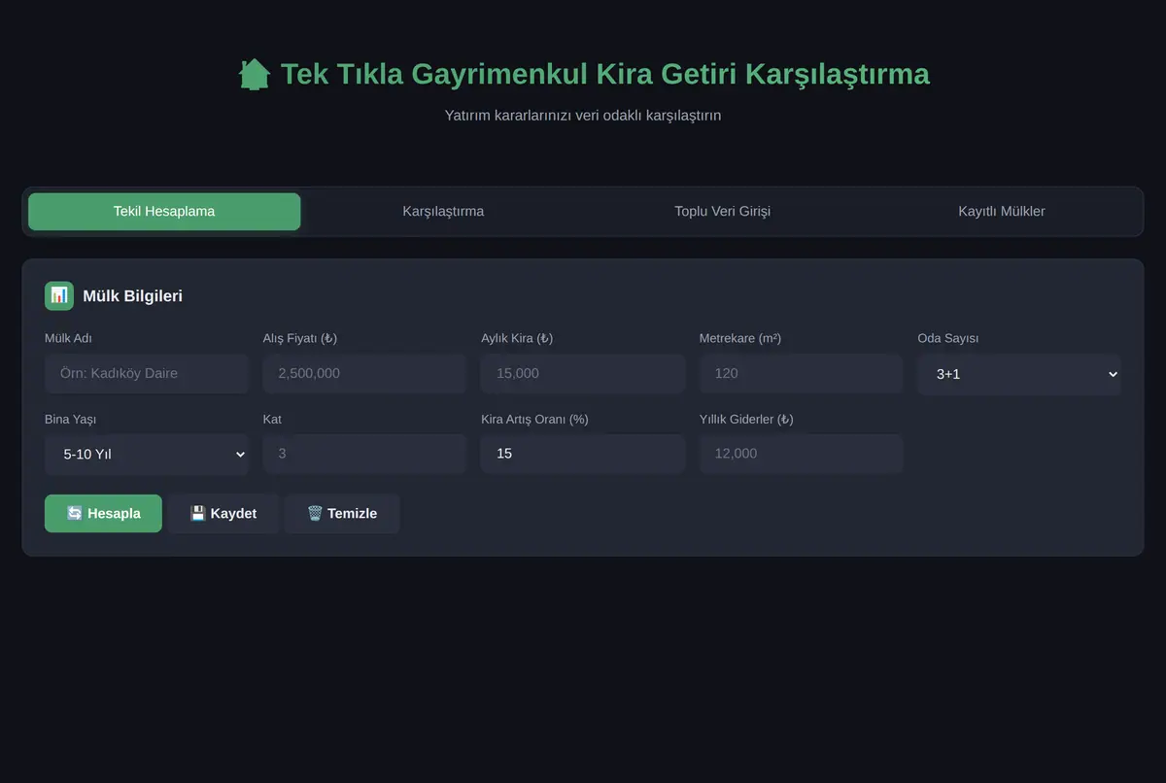The width and height of the screenshot is (1166, 783).
Task: Click the subtitle 'Yatırım kararlarınızı veri odaklı karşılaştırın'
Action: coord(583,115)
